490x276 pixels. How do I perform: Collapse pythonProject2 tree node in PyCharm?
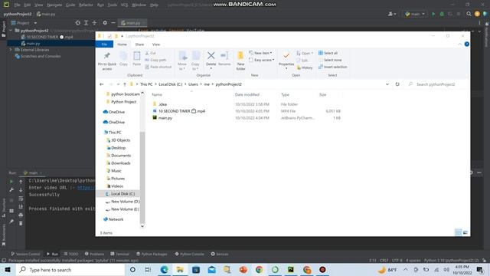tap(11, 31)
